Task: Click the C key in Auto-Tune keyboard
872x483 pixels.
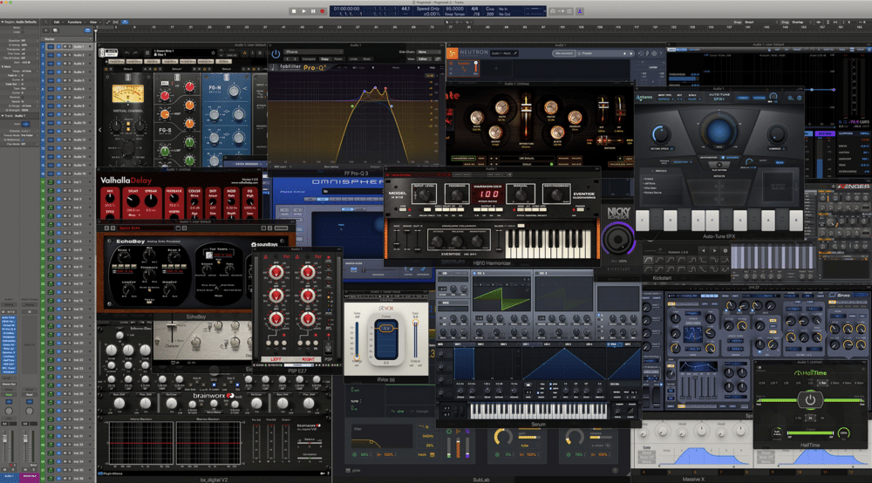Action: [643, 220]
